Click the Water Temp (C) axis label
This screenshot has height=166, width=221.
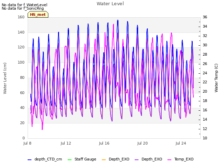coord(216,78)
